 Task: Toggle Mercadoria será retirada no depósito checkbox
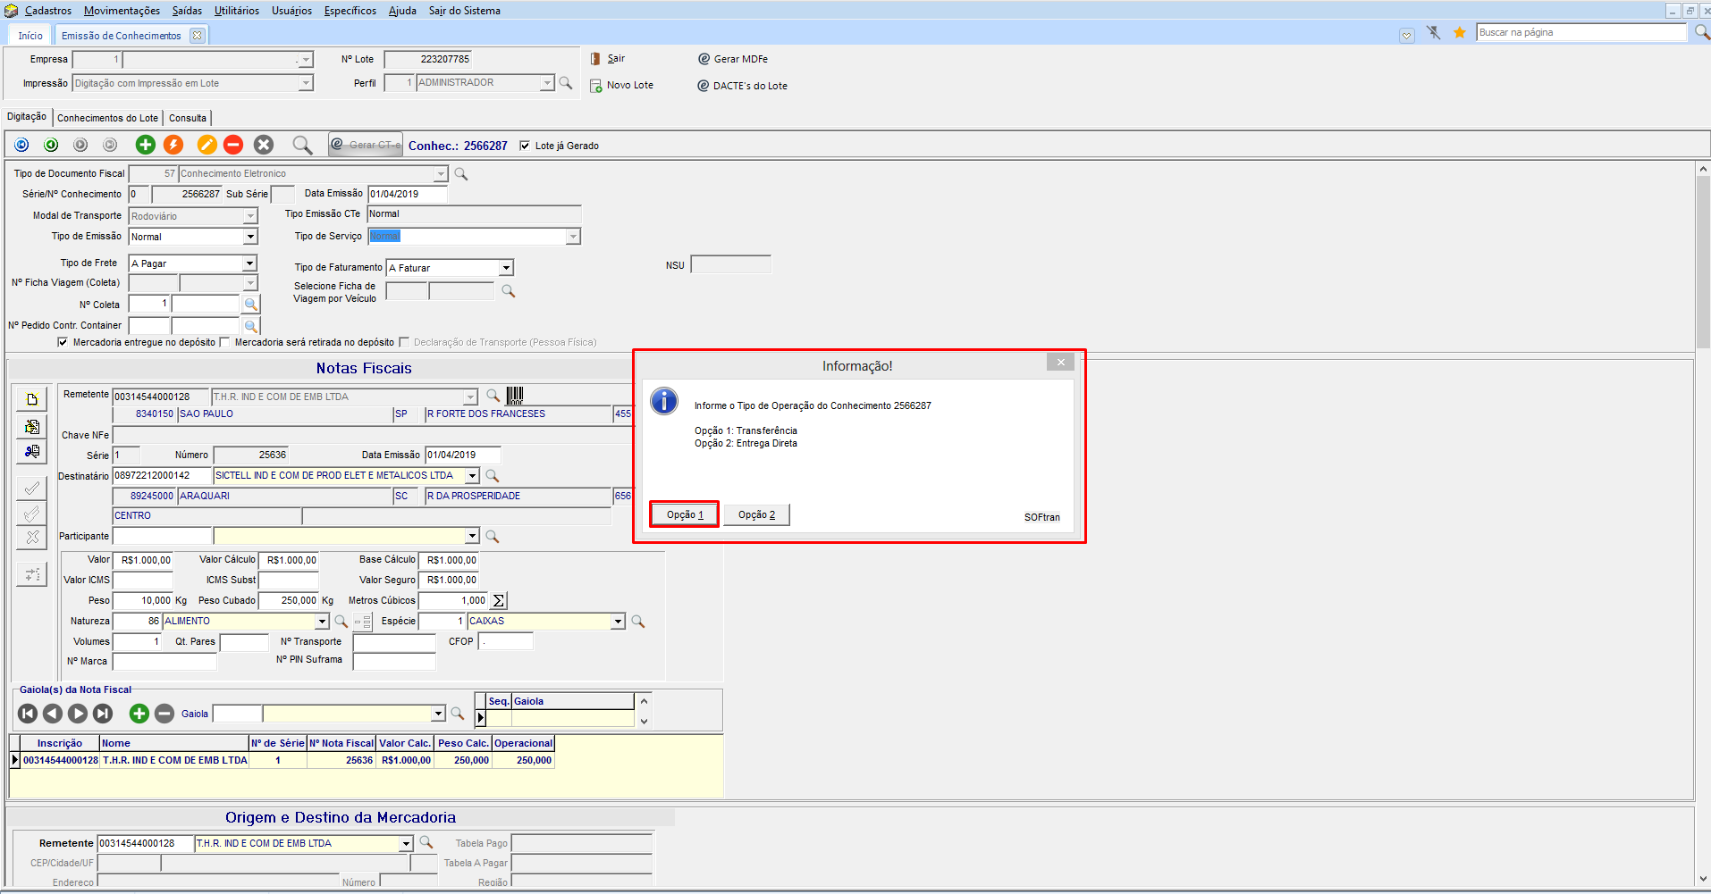click(225, 342)
